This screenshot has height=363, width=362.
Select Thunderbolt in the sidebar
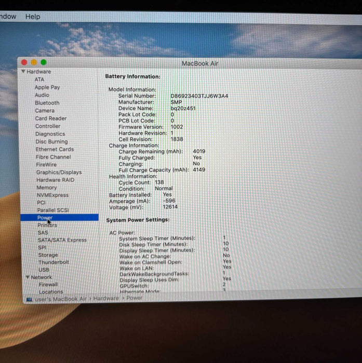click(x=54, y=262)
